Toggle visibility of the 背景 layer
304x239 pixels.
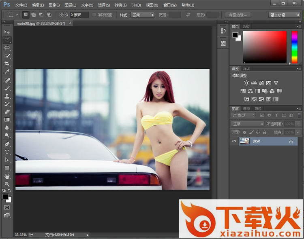coord(234,141)
